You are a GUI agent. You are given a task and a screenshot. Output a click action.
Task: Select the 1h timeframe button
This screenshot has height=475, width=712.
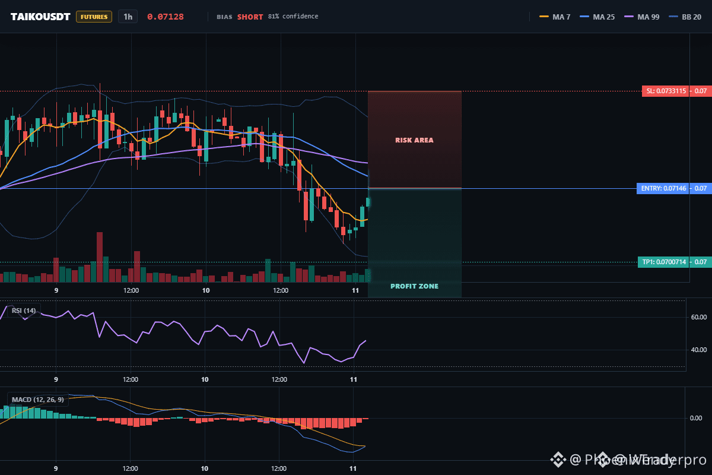(128, 17)
